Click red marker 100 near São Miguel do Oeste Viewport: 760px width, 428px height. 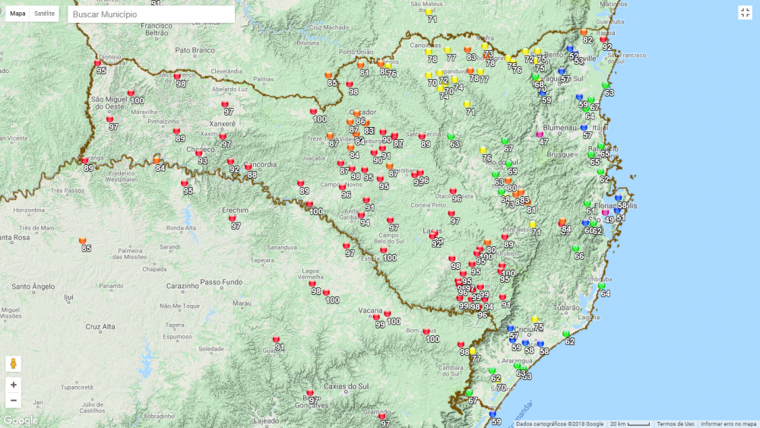[x=131, y=94]
